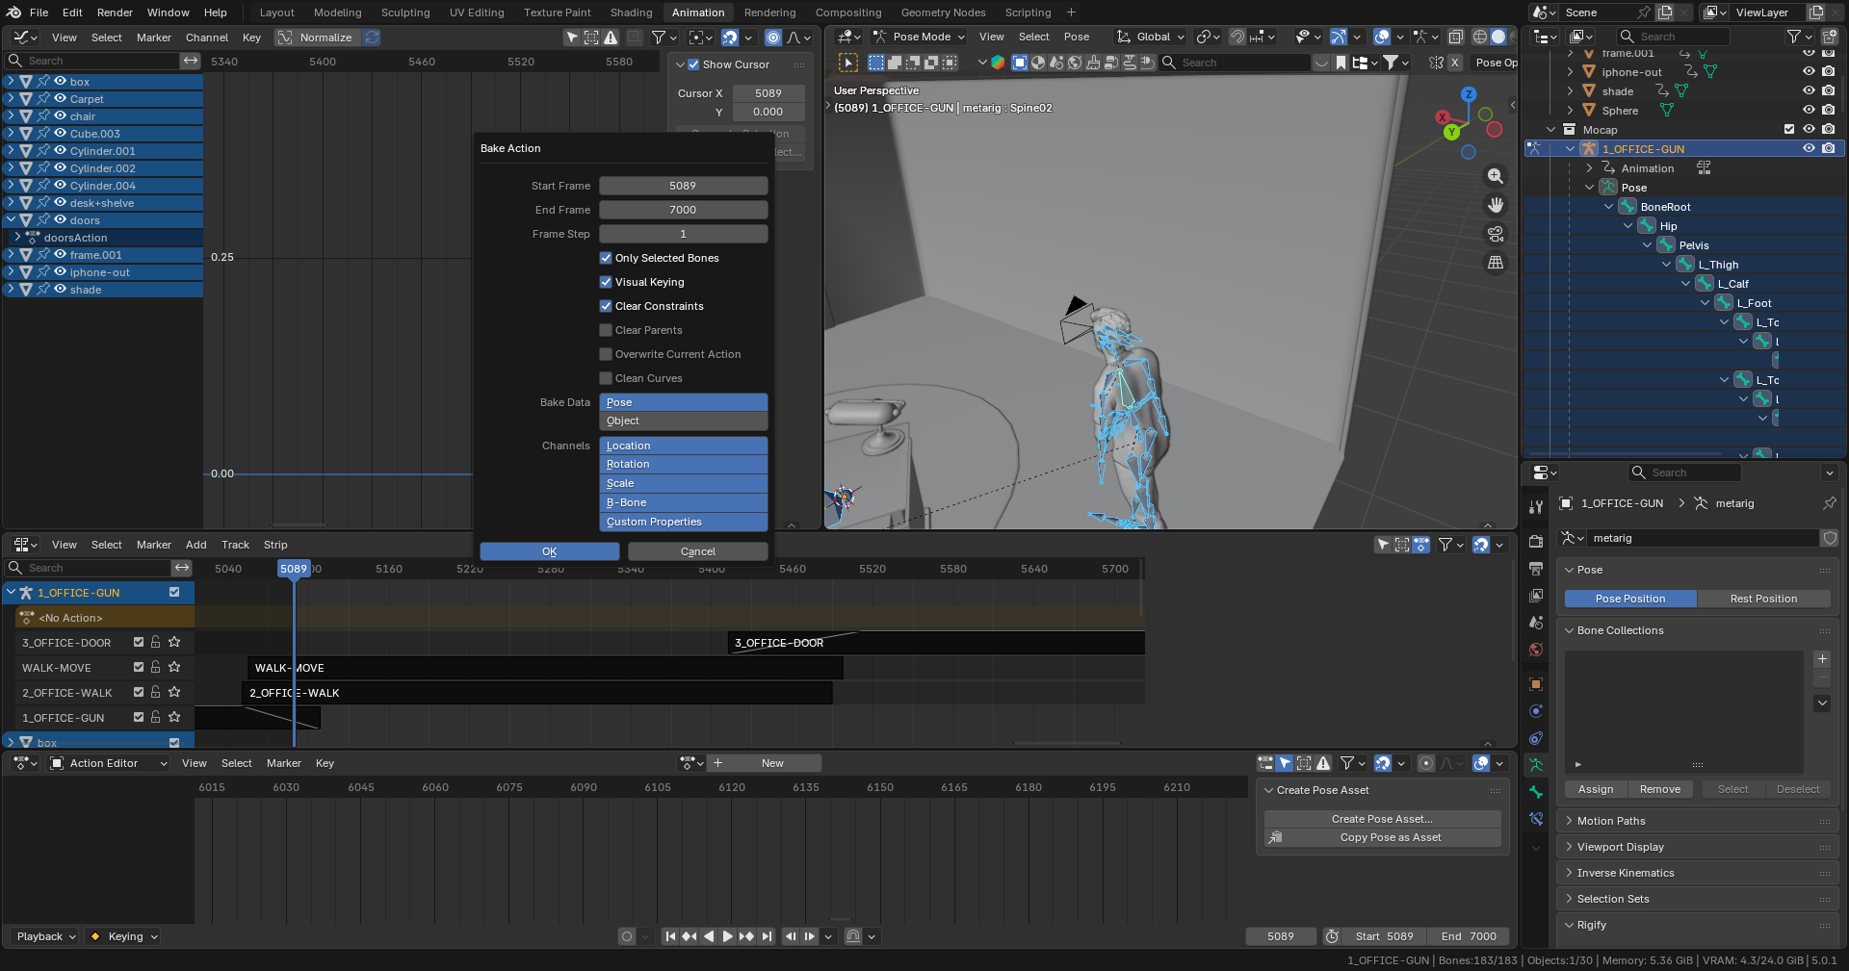Enable Clear Parents checkbox

coord(606,330)
